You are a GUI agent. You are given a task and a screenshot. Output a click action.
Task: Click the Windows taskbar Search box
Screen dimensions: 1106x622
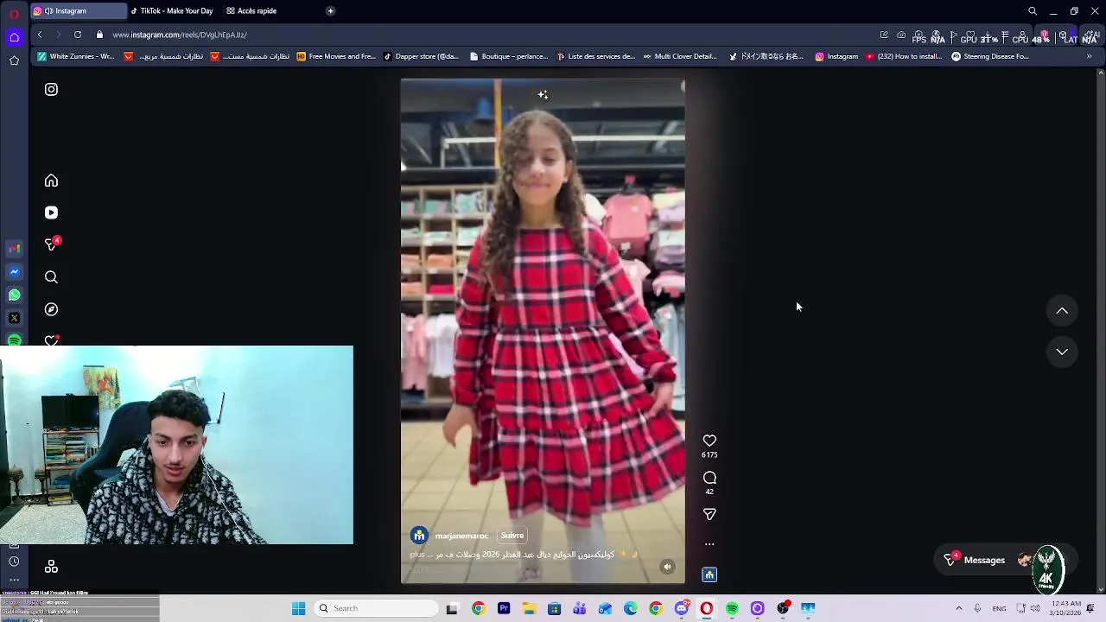click(x=376, y=608)
